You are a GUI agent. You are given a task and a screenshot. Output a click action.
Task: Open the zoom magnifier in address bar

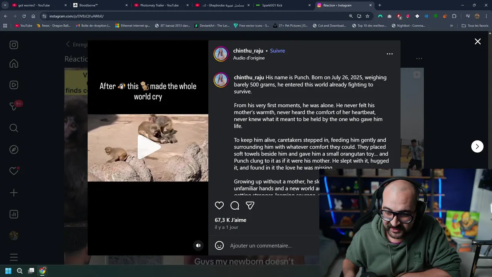pyautogui.click(x=351, y=16)
